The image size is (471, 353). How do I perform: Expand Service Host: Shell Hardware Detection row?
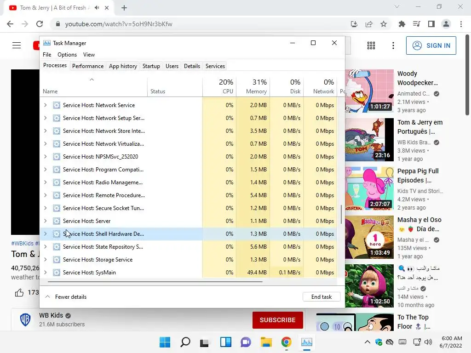(x=46, y=234)
